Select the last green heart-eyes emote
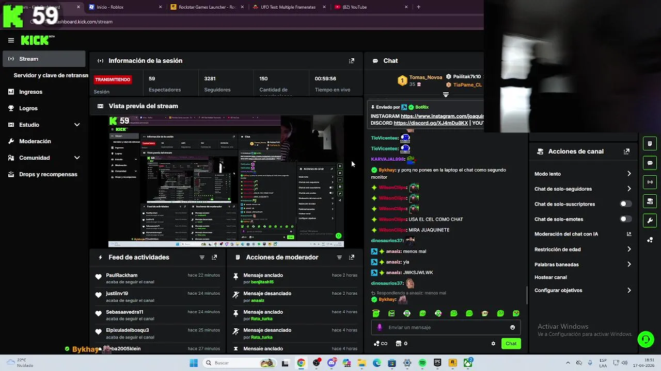Image resolution: width=661 pixels, height=371 pixels. [x=516, y=313]
